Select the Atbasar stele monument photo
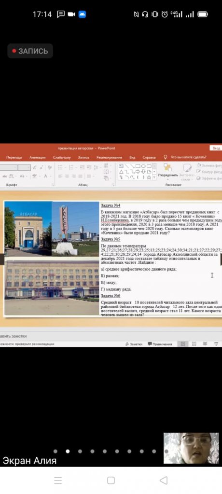Screen dimensions: 222x494 [x=76, y=228]
